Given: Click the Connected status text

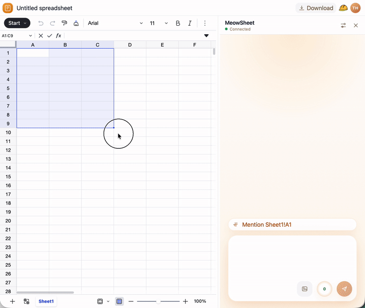Looking at the screenshot, I should 240,29.
